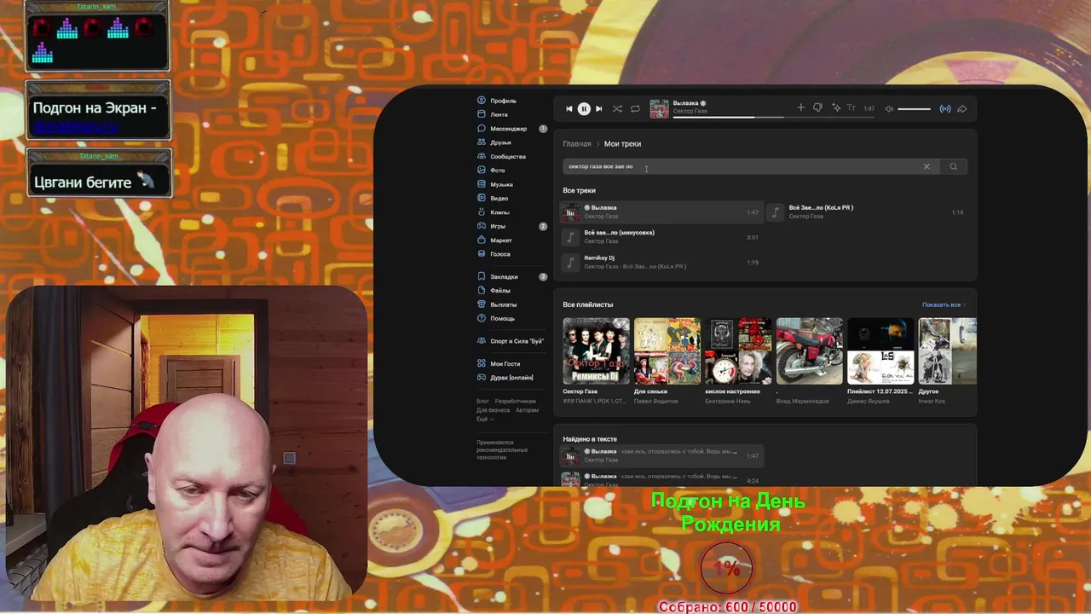Viewport: 1091px width, 614px height.
Task: Click the Клипы sidebar icon
Action: coord(482,212)
